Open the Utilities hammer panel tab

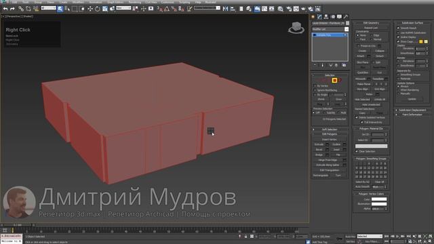click(x=346, y=16)
